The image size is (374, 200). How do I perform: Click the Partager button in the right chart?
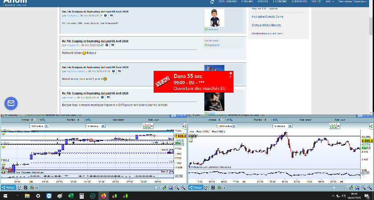click(x=196, y=188)
